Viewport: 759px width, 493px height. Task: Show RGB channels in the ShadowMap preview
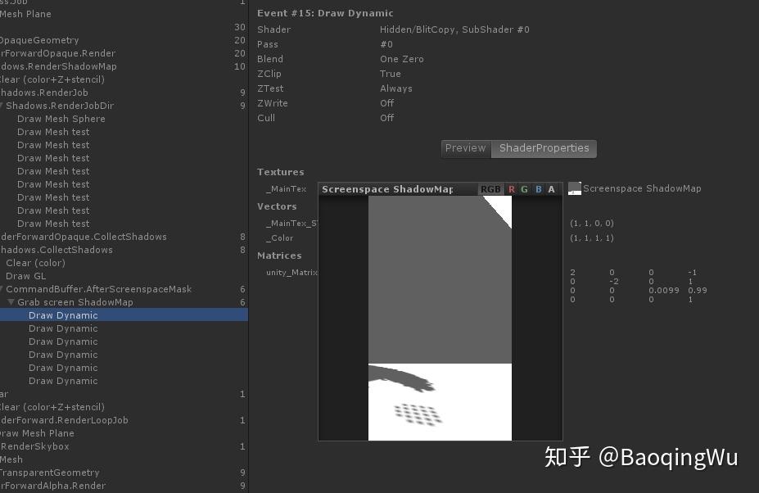tap(490, 188)
